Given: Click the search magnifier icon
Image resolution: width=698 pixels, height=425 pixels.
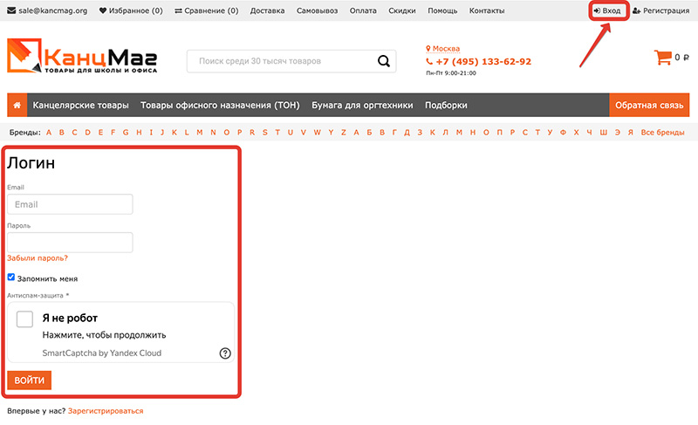Looking at the screenshot, I should (x=383, y=61).
